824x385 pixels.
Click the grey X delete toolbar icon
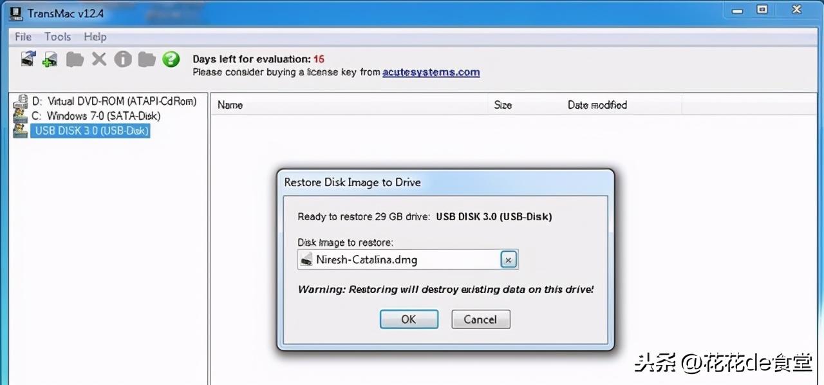tap(98, 59)
